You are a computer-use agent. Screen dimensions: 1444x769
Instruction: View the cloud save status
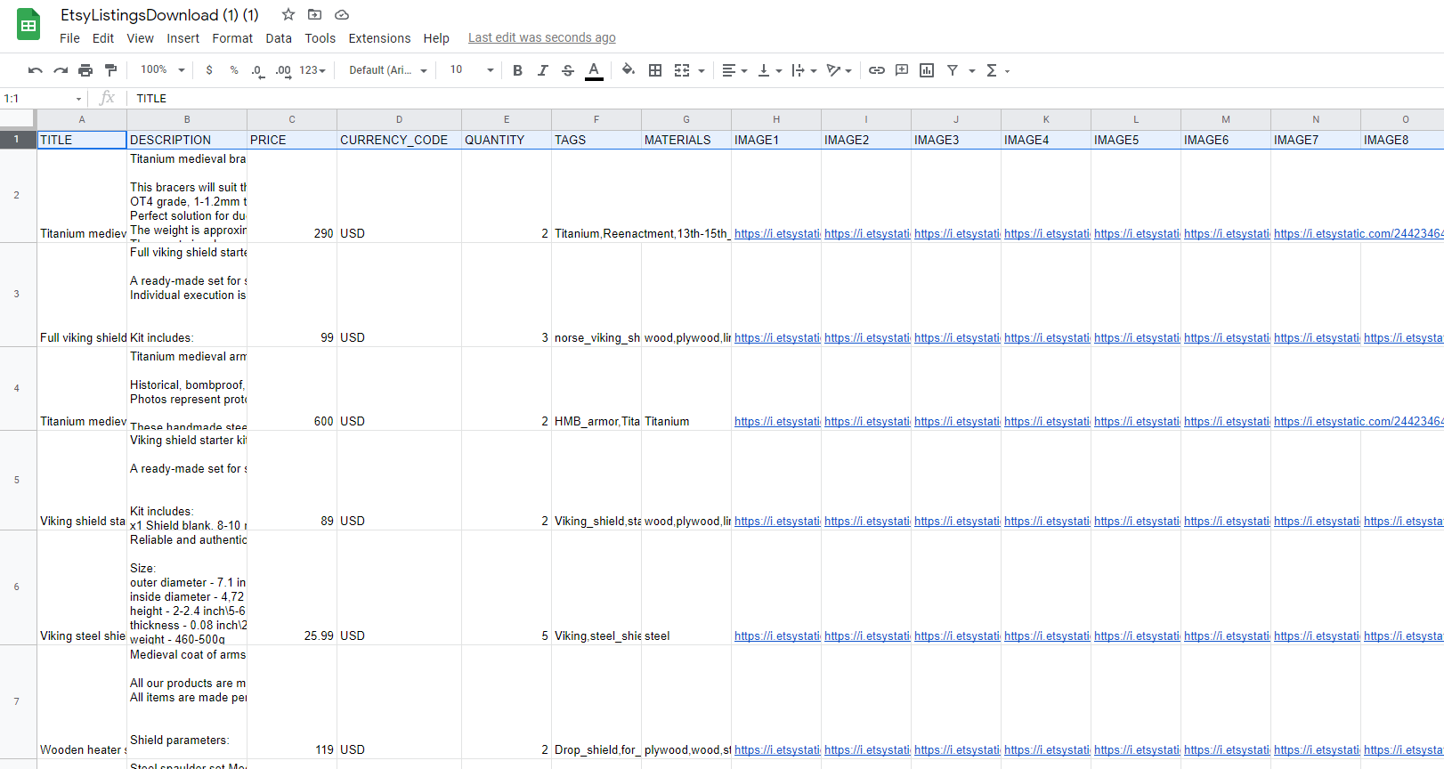pos(342,14)
